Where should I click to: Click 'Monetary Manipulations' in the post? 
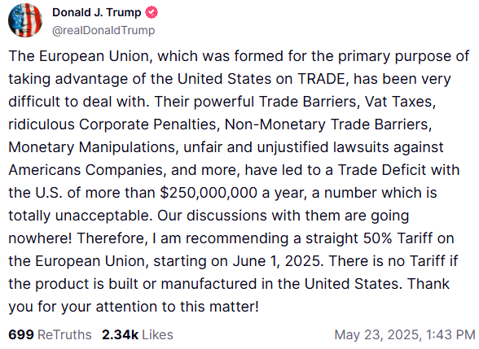(94, 147)
